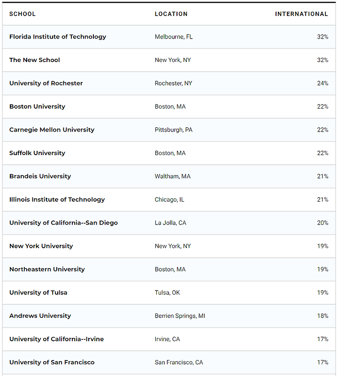Click The New School name
Viewport: 338px width, 376px height.
tap(35, 60)
